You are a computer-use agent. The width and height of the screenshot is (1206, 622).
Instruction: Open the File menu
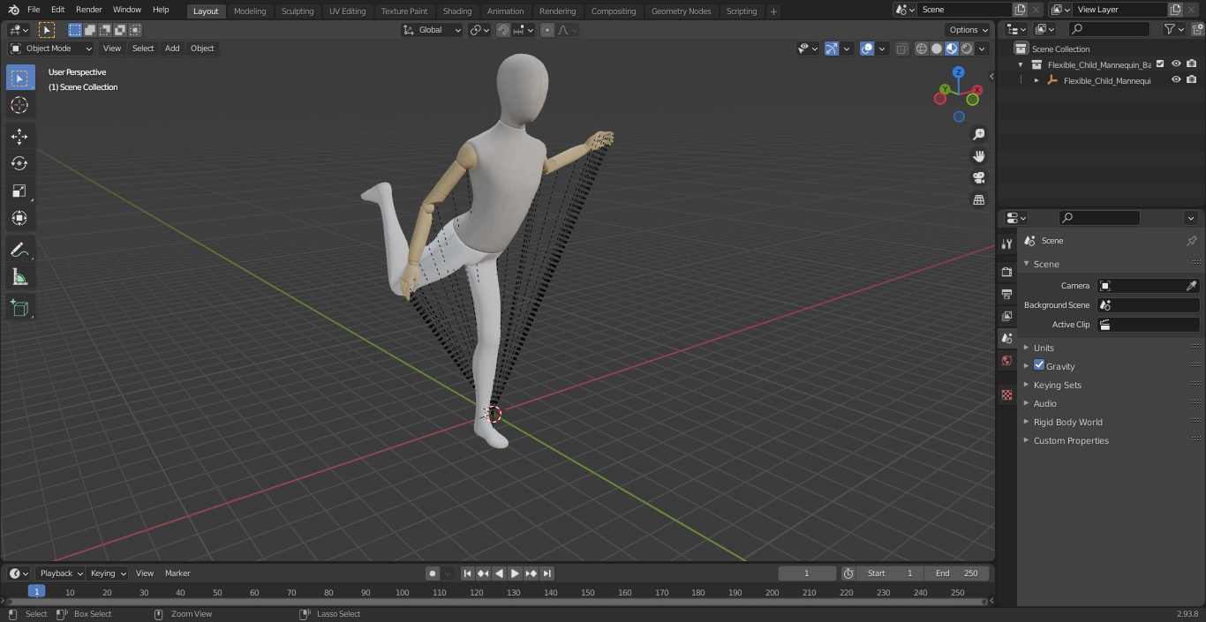click(x=34, y=10)
